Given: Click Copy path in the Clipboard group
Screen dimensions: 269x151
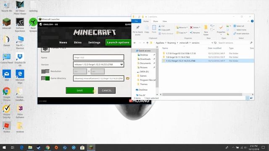Looking at the screenshot, I should pos(164,30).
